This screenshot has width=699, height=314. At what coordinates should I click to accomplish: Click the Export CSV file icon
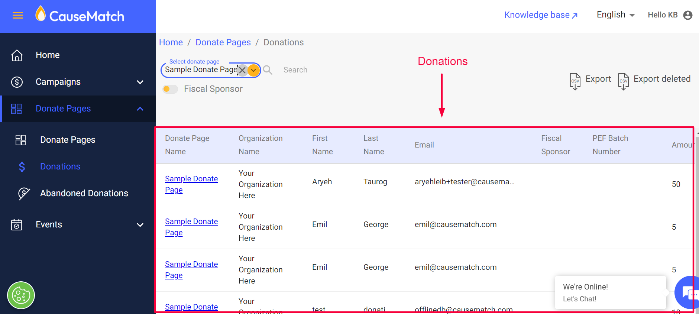(x=575, y=81)
